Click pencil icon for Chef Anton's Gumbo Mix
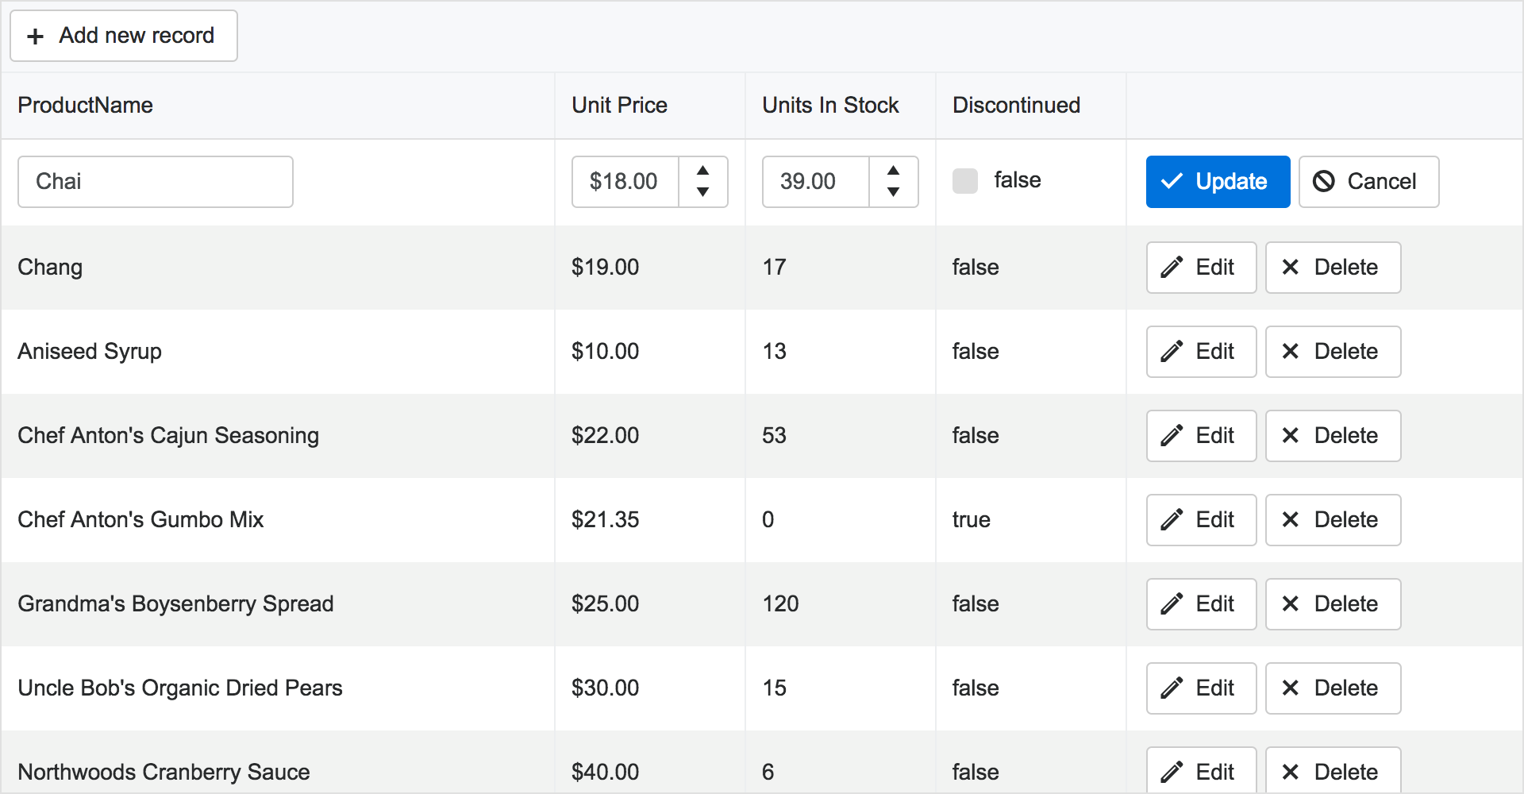 tap(1172, 520)
